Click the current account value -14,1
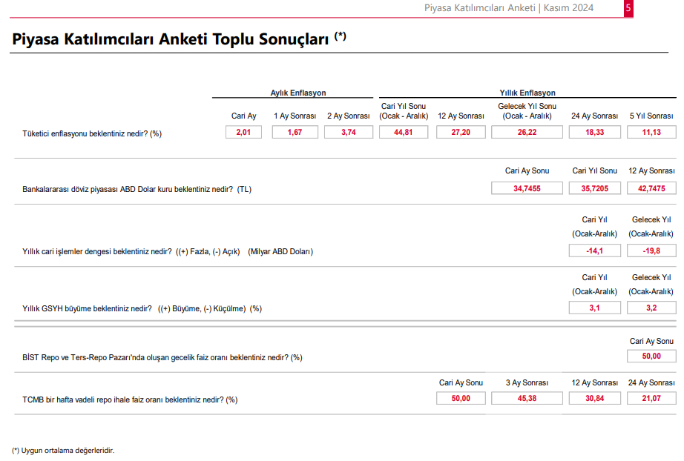This screenshot has width=684, height=461. 594,251
